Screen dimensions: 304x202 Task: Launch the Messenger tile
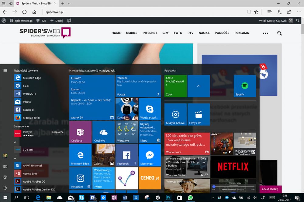point(150,155)
